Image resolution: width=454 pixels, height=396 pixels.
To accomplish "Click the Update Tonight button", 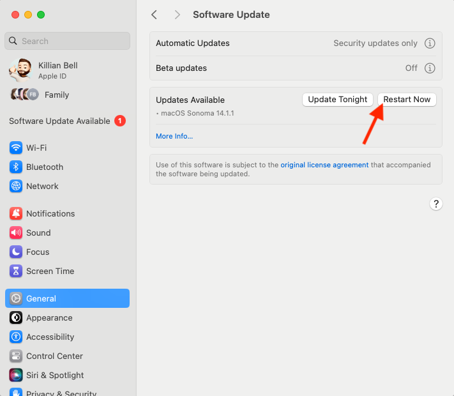I will [338, 100].
